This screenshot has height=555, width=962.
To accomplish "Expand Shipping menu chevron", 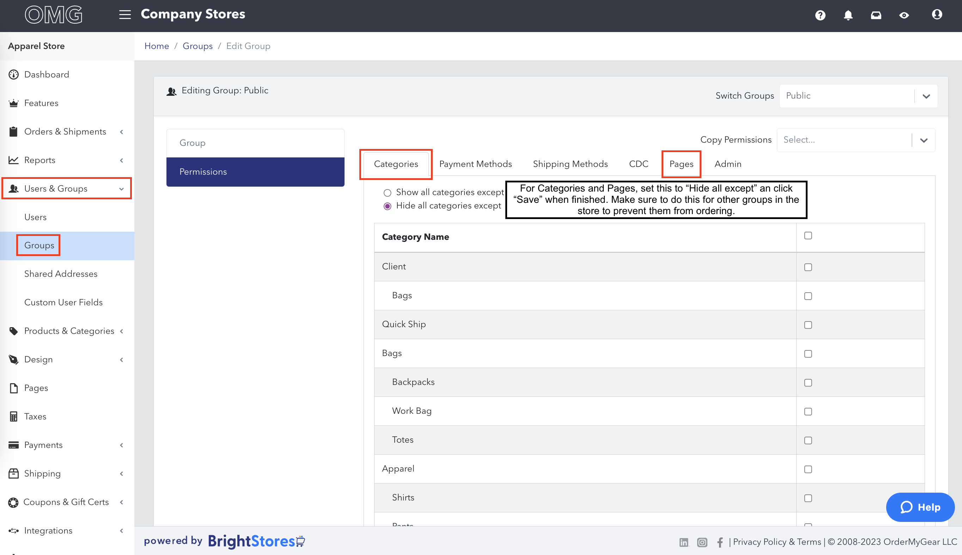I will (x=122, y=473).
